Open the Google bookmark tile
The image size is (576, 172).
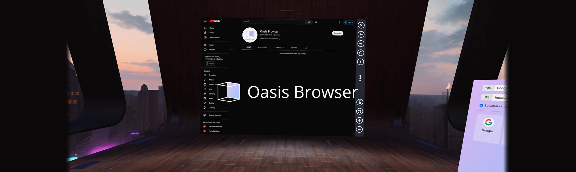[x=488, y=129]
